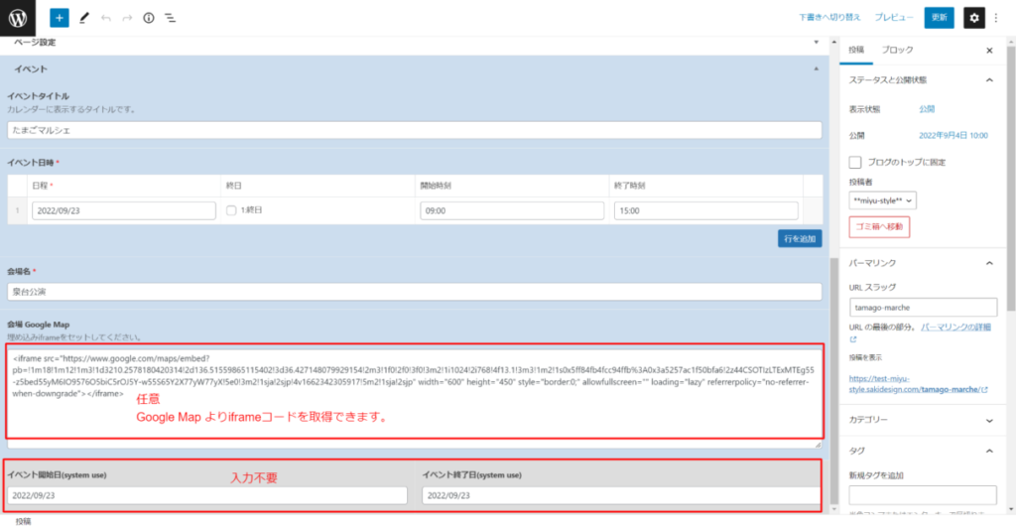Click the WordPress logo icon

[x=18, y=17]
